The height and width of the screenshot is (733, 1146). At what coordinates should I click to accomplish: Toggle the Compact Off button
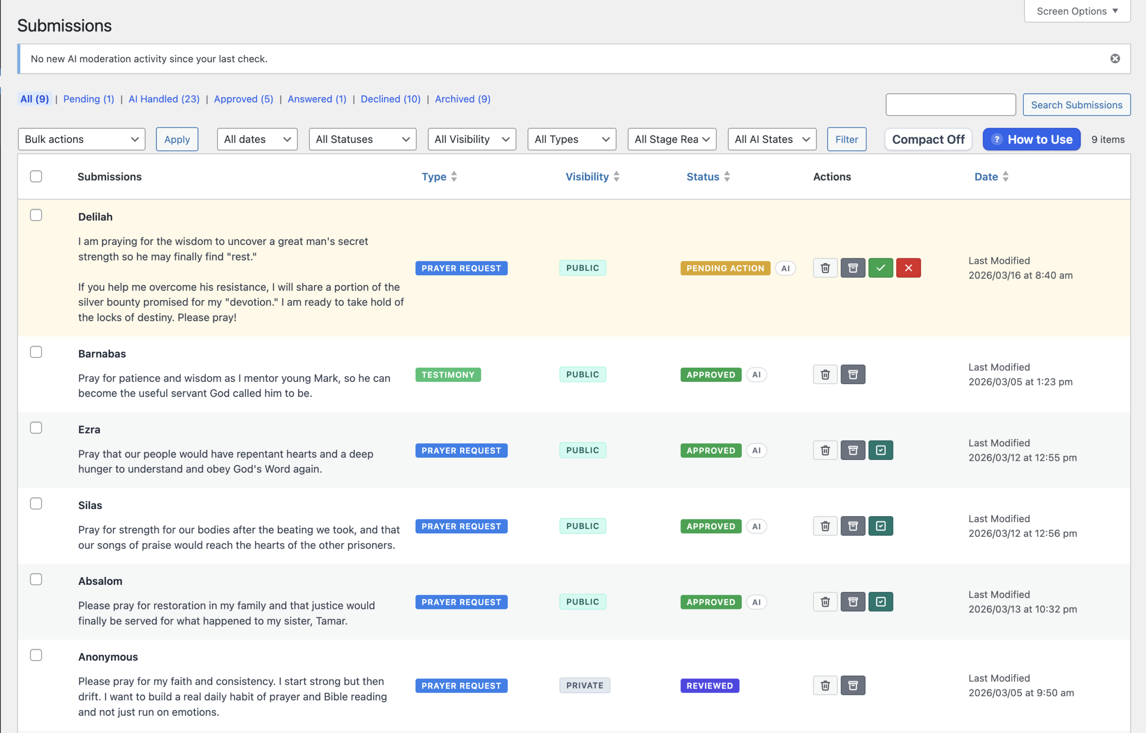928,139
